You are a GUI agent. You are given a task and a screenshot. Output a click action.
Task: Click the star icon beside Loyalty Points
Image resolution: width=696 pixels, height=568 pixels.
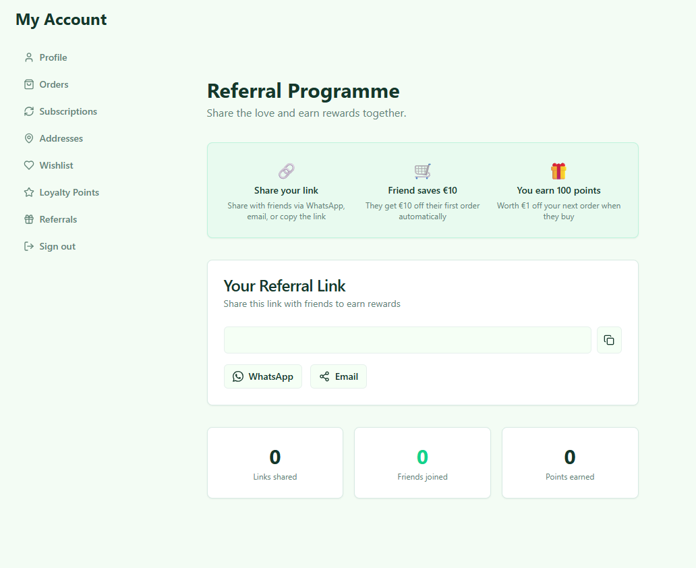pos(29,192)
